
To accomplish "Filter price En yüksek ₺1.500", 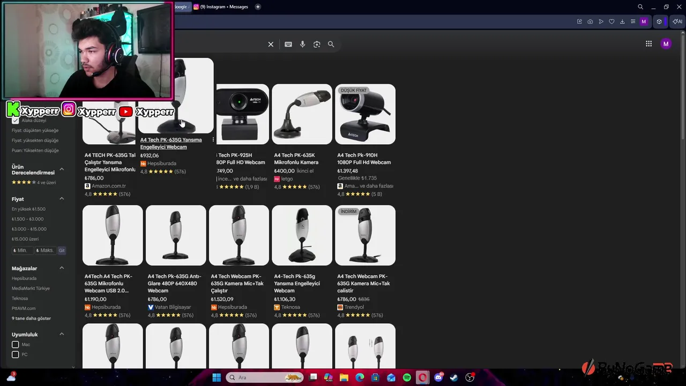I will click(29, 209).
